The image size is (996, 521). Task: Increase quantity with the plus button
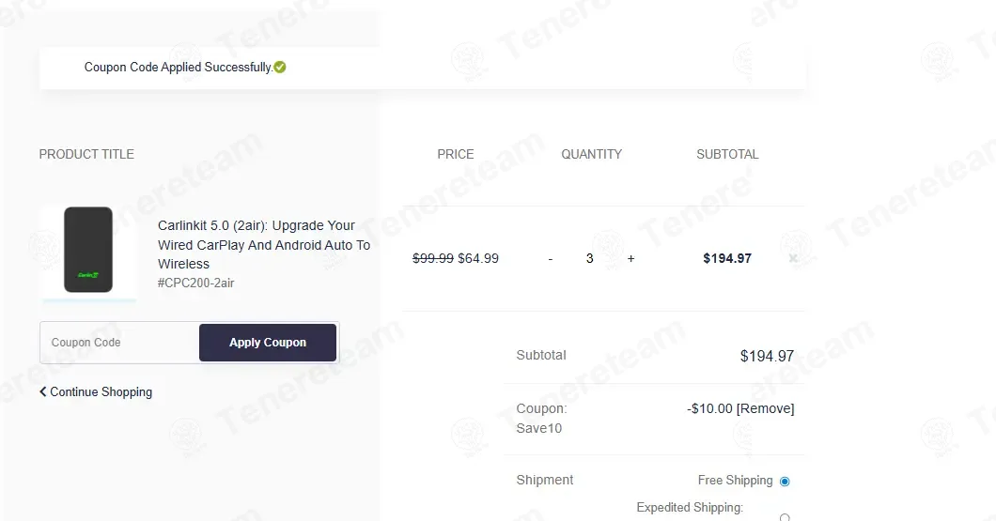[630, 258]
